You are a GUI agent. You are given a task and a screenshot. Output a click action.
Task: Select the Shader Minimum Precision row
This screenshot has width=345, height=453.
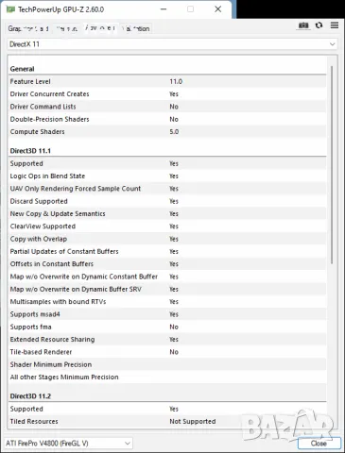[x=167, y=364]
